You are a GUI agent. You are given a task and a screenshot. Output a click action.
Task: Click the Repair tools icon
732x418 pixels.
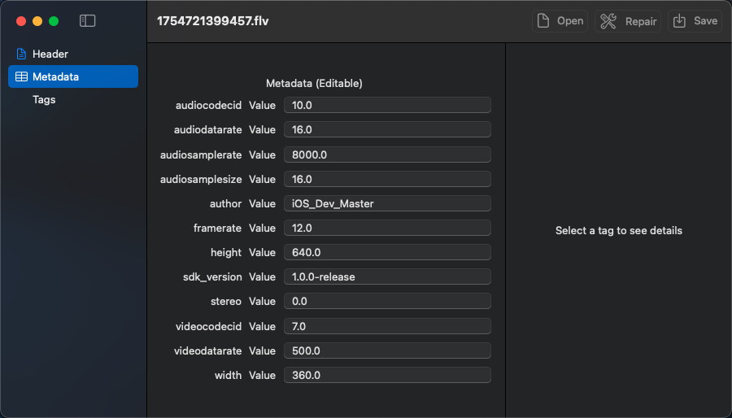(x=608, y=21)
